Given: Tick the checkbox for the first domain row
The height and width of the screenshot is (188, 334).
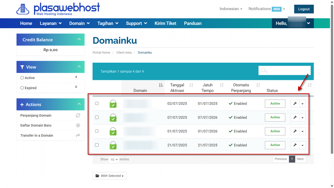Looking at the screenshot, I should click(97, 103).
